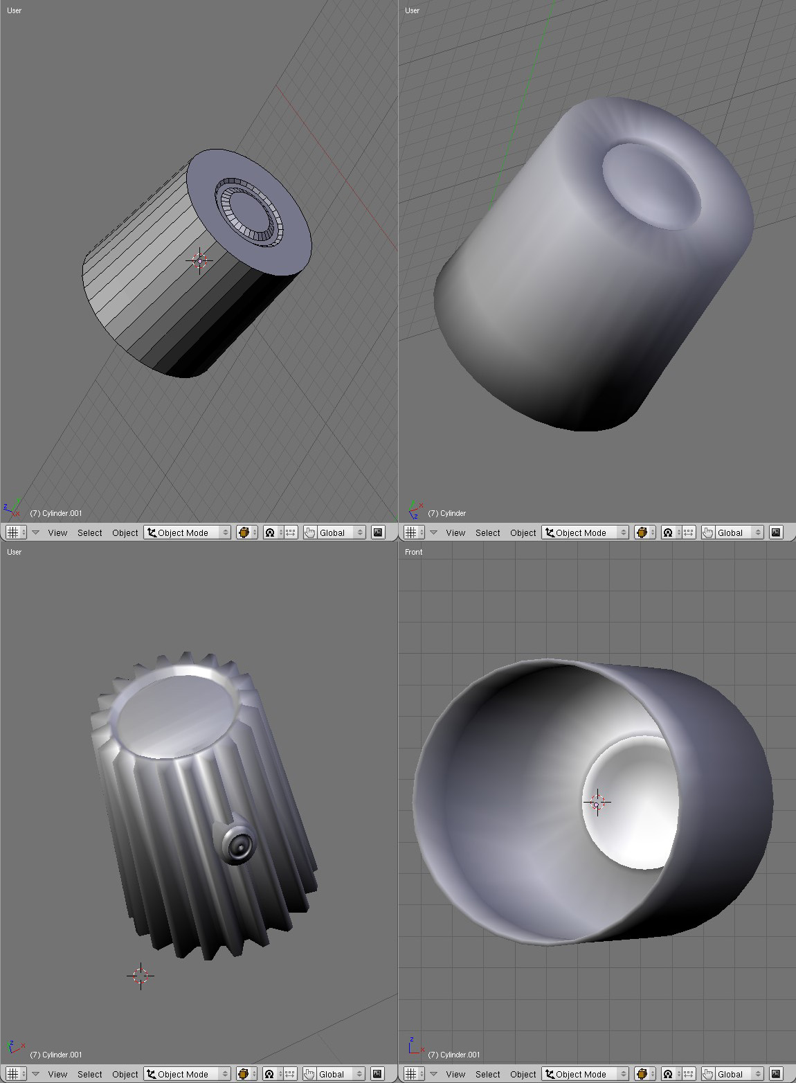Click render image button in gear model viewport header
The width and height of the screenshot is (796, 1083).
pos(378,1074)
